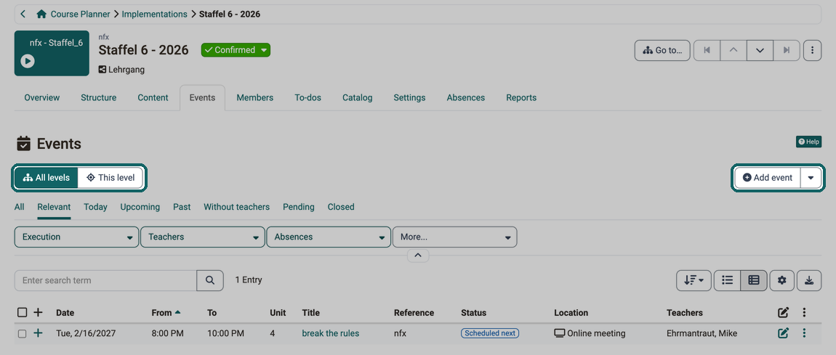Open the Settings tab
The image size is (836, 355).
click(409, 98)
